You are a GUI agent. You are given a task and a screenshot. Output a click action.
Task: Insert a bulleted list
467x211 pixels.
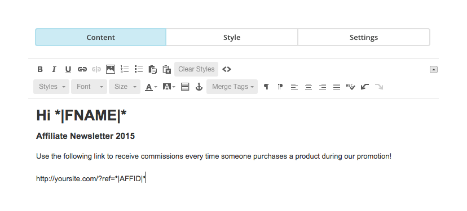tap(139, 69)
